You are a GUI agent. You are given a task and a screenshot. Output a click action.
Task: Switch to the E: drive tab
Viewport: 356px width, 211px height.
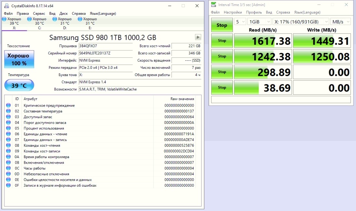tap(90, 23)
